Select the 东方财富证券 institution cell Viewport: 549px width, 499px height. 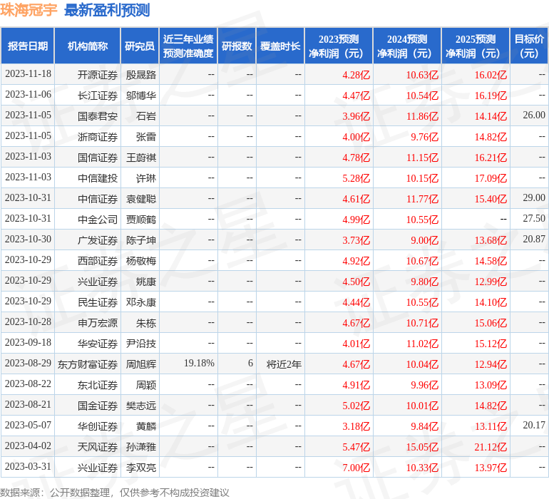(x=88, y=364)
